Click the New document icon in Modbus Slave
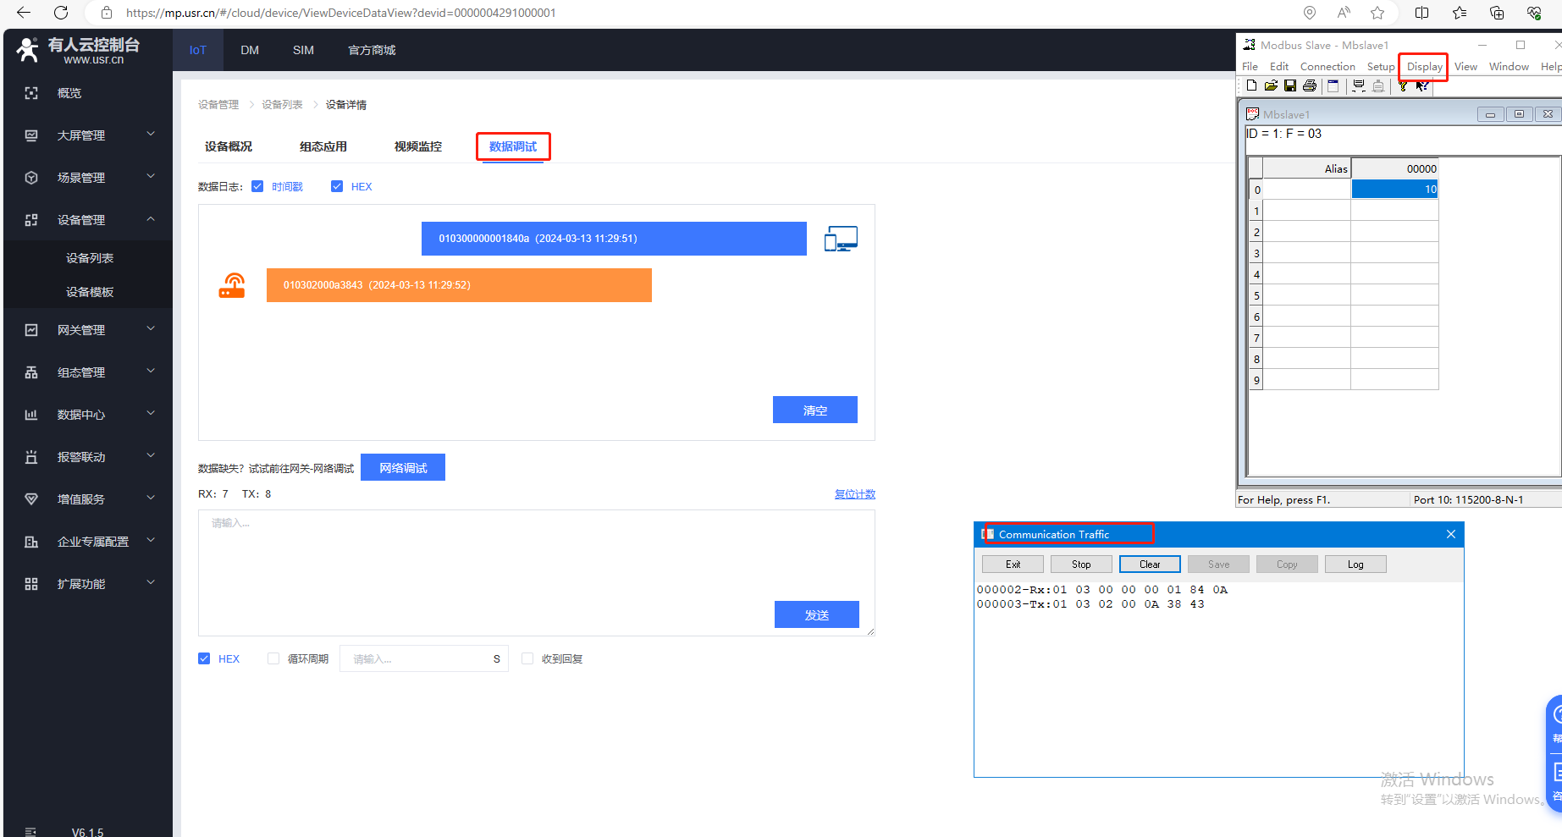 (1251, 85)
